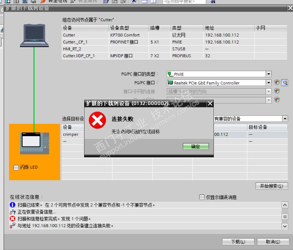Select the PN/IE type cell in table
Image resolution: width=293 pixels, height=250 pixels.
tap(187, 42)
